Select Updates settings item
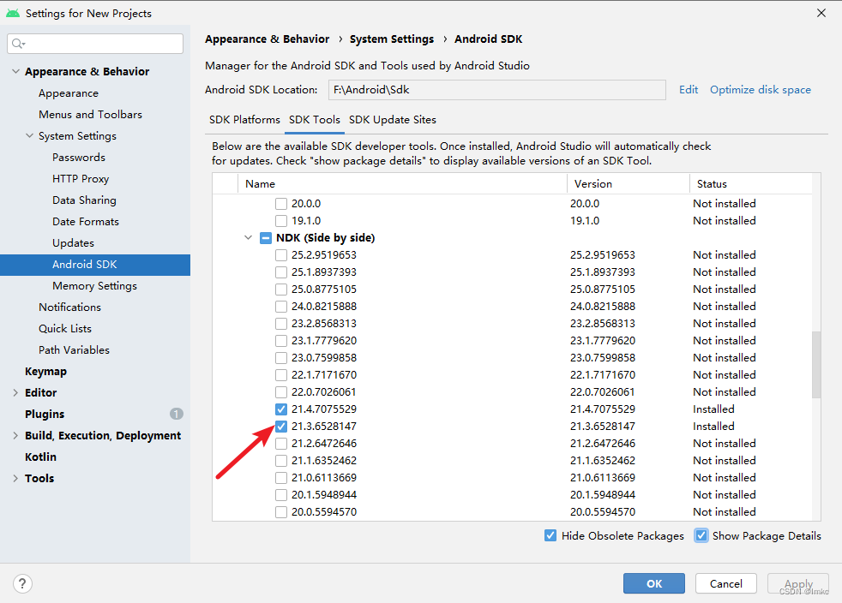The width and height of the screenshot is (842, 603). click(x=73, y=243)
